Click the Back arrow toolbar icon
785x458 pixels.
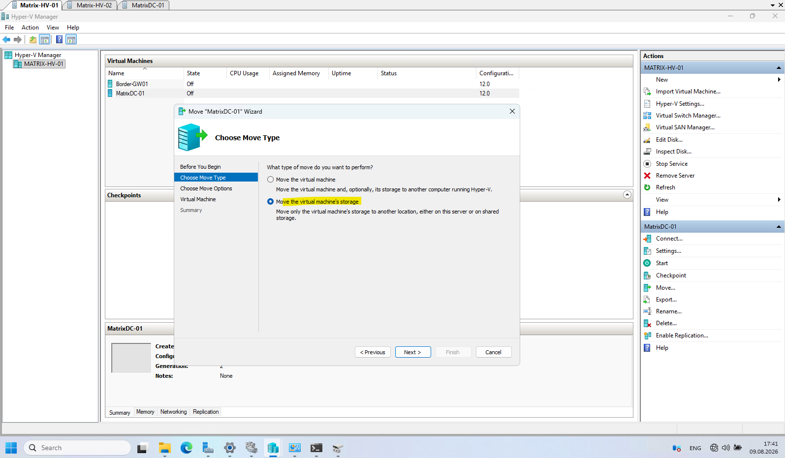tap(6, 39)
